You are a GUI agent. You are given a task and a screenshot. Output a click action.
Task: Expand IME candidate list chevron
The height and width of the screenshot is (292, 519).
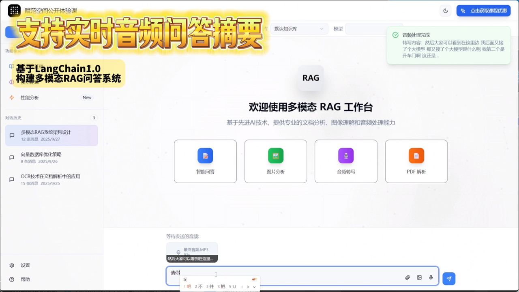click(254, 287)
